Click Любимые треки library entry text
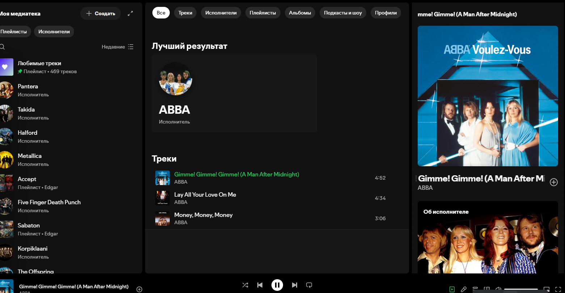Image resolution: width=565 pixels, height=293 pixels. pyautogui.click(x=39, y=63)
